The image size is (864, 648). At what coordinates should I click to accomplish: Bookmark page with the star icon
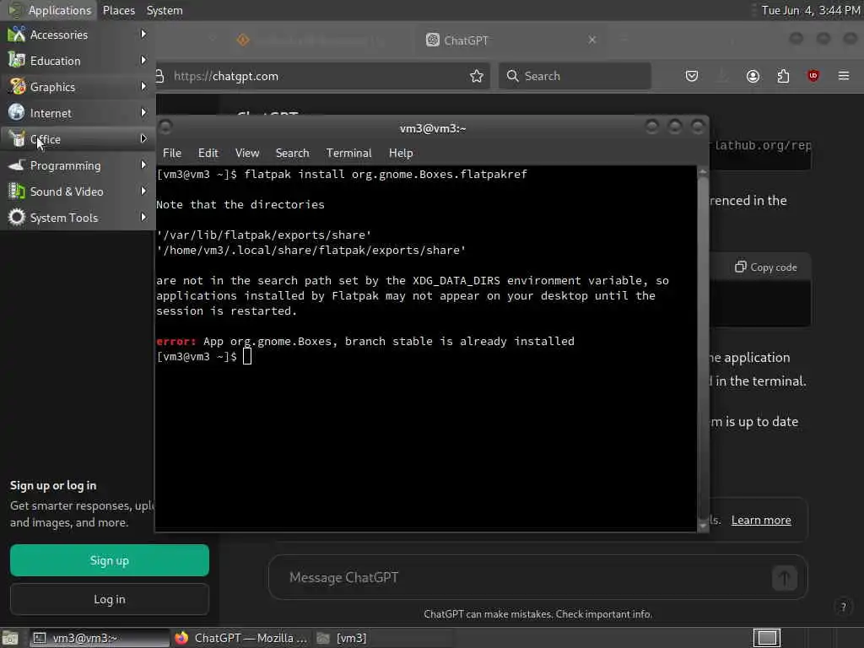477,76
